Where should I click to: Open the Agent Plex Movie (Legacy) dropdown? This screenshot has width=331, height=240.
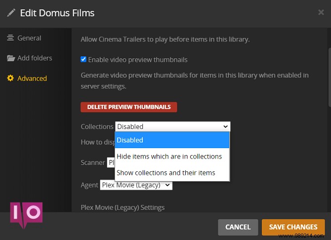136,185
